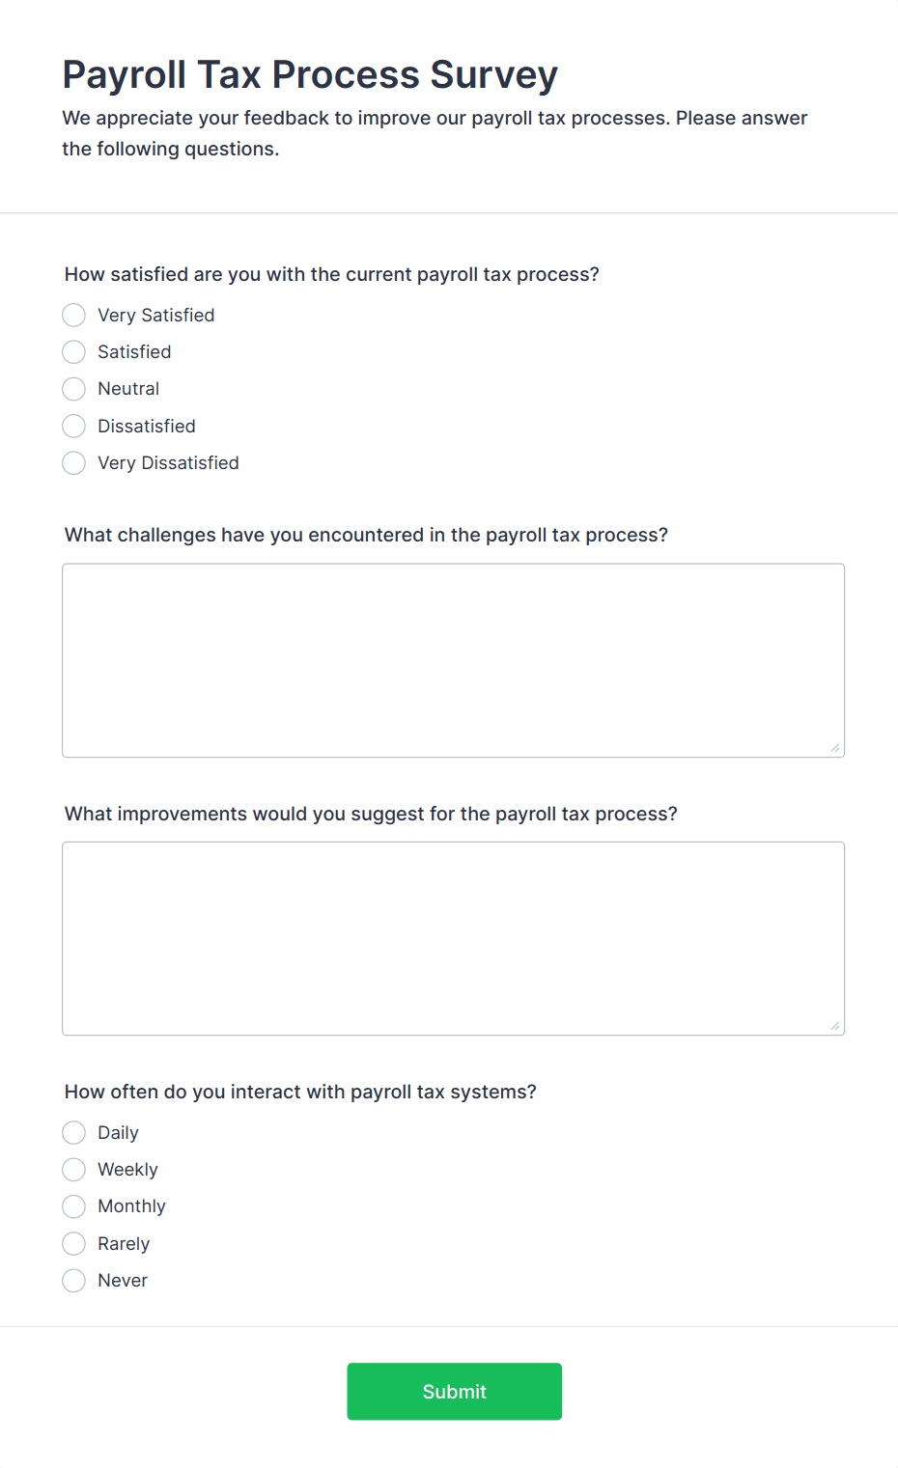Submit the payroll tax survey
Image resolution: width=898 pixels, height=1468 pixels.
pos(454,1392)
